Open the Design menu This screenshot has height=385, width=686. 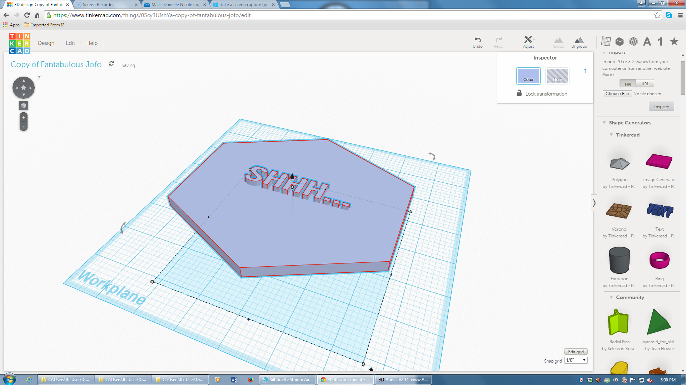46,43
